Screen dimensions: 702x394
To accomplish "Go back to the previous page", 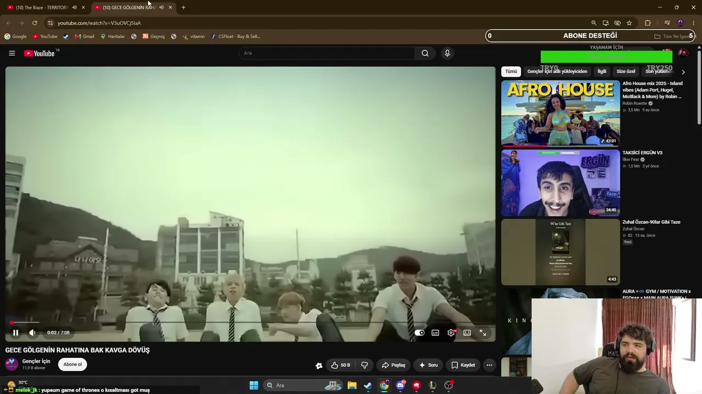I will click(x=8, y=23).
